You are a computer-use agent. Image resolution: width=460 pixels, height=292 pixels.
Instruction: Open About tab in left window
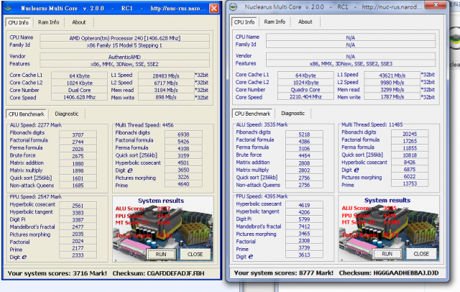[79, 22]
